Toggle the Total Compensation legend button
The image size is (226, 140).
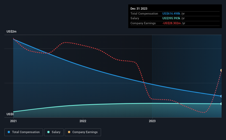point(24,132)
